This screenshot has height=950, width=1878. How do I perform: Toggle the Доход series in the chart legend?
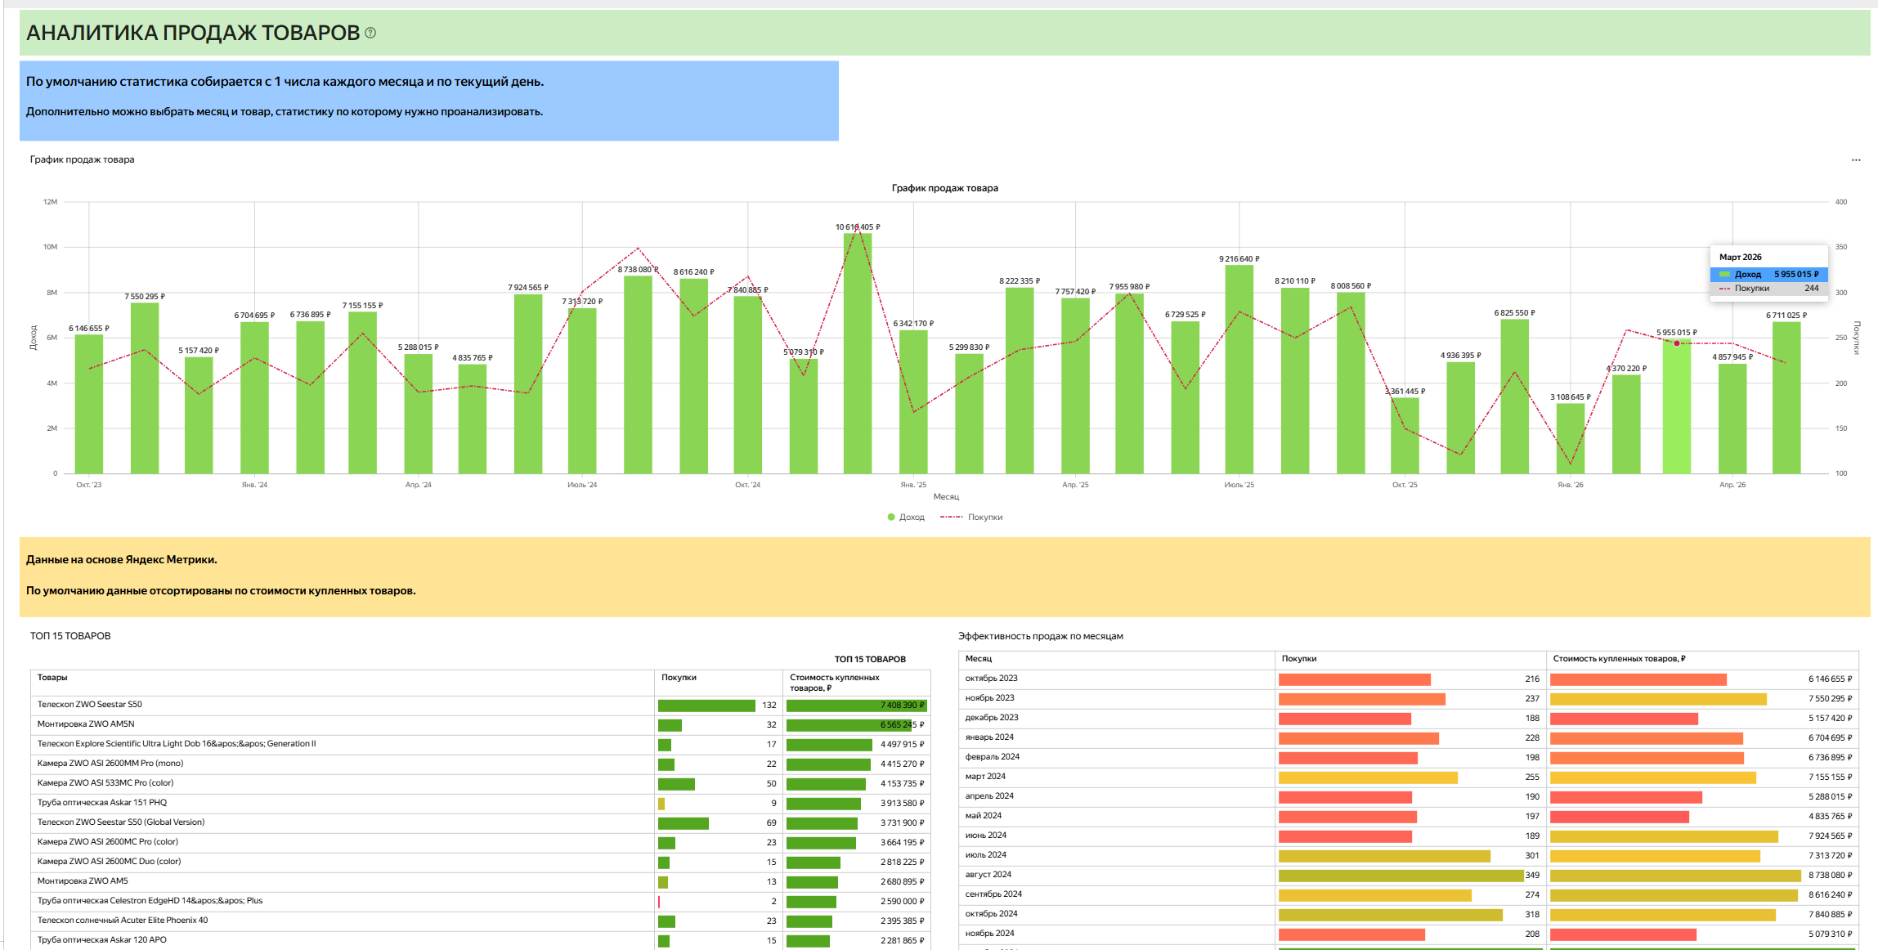pos(906,518)
